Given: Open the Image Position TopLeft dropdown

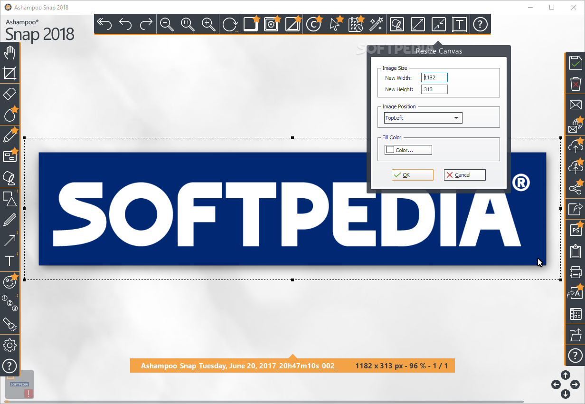Looking at the screenshot, I should click(423, 118).
